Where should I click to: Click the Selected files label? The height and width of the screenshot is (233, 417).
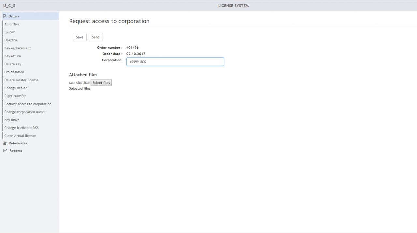[x=80, y=89]
